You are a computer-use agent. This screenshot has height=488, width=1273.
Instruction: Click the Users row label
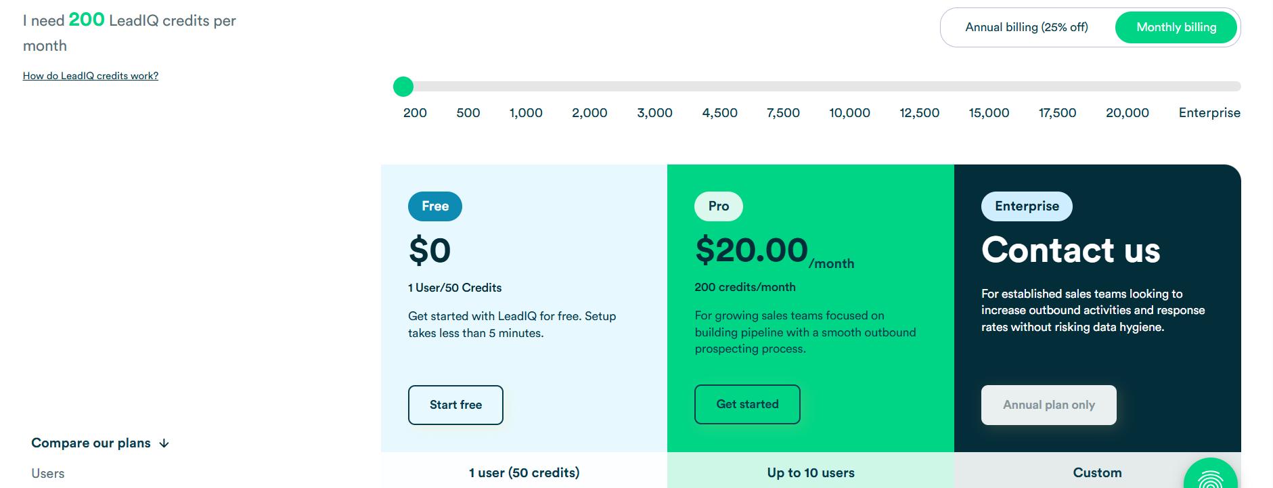coord(47,473)
